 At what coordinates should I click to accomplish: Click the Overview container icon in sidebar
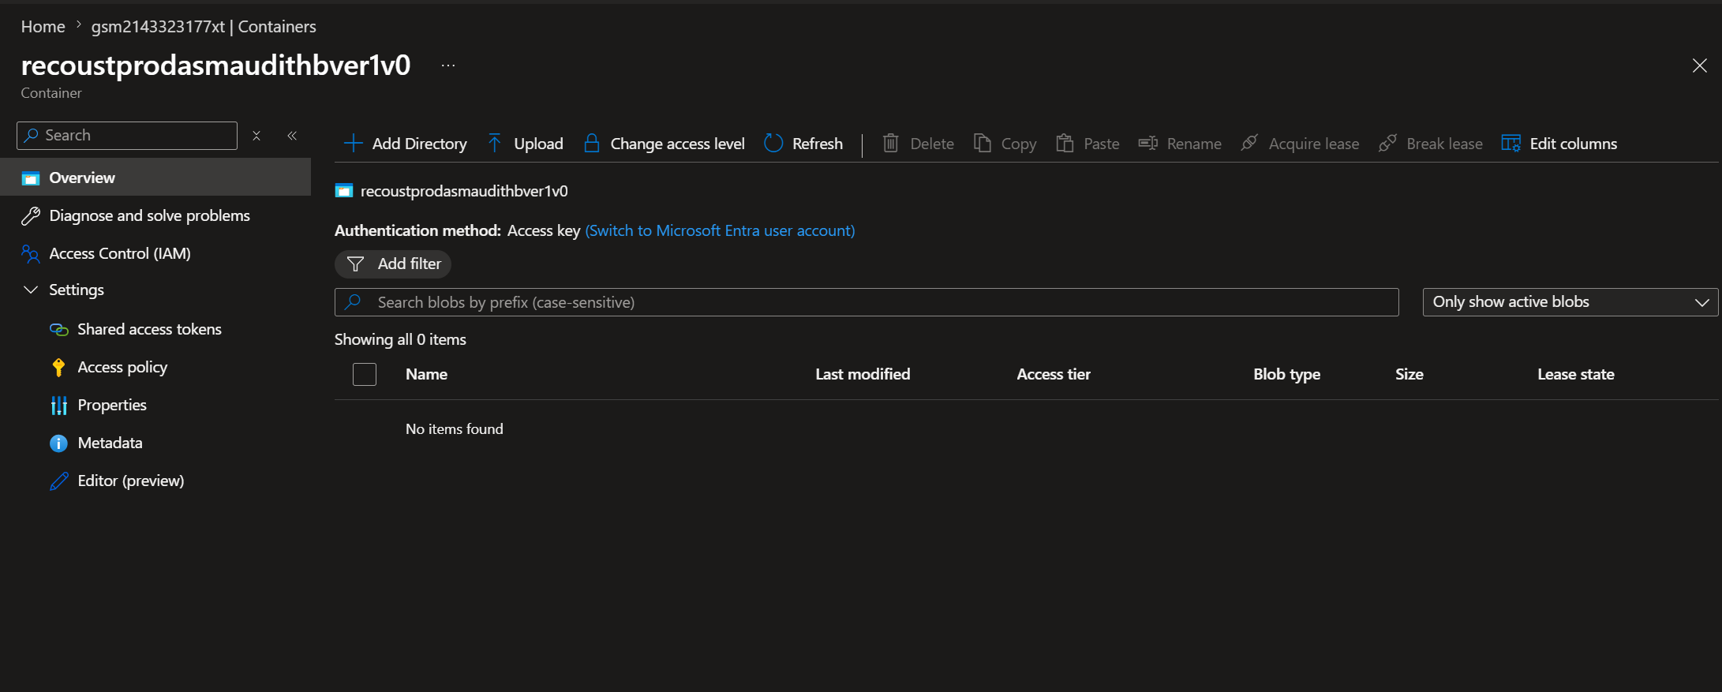coord(31,178)
